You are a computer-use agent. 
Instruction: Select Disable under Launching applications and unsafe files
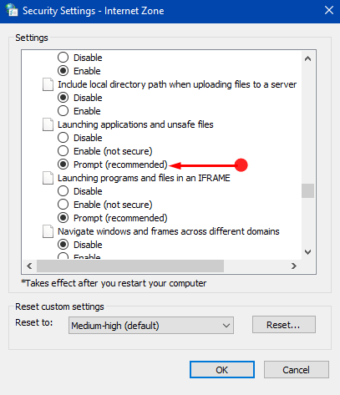coord(80,138)
